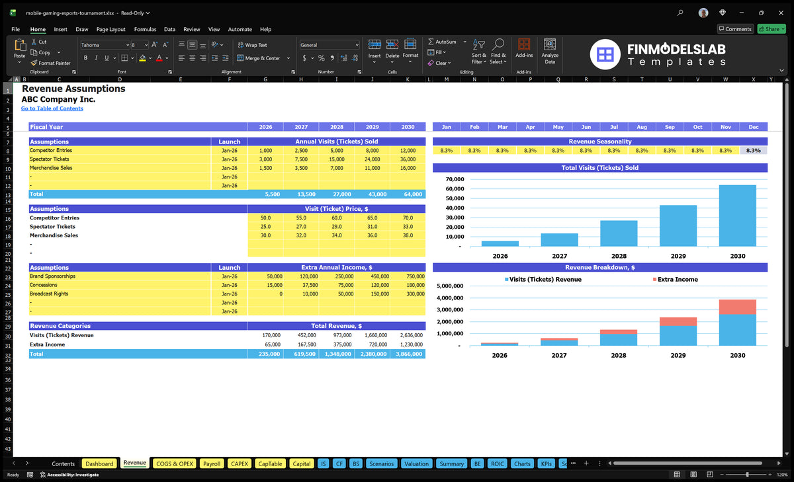Open fill color dropdown arrow
Image resolution: width=794 pixels, height=482 pixels.
click(x=150, y=58)
